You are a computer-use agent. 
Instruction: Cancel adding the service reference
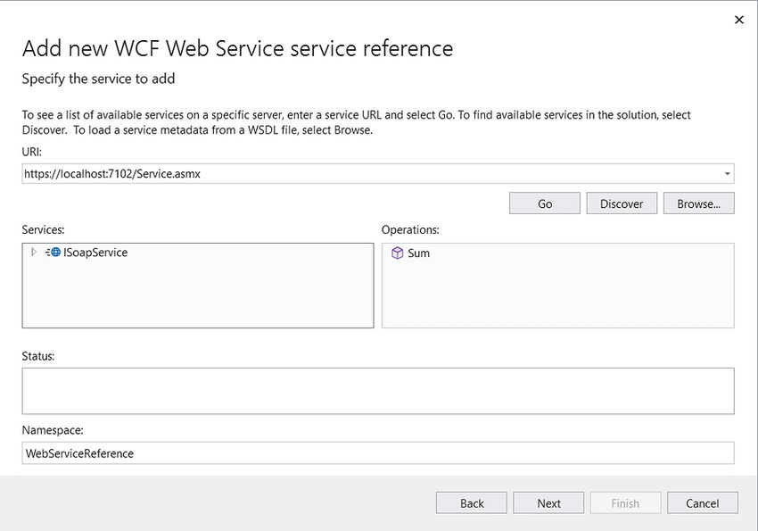click(x=702, y=503)
